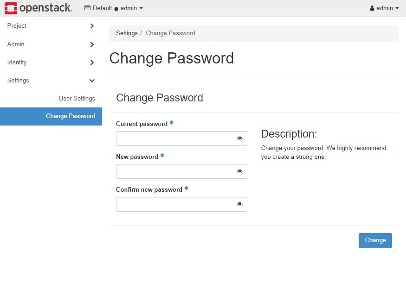The height and width of the screenshot is (289, 406).
Task: Focus the Current password field
Action: [181, 138]
